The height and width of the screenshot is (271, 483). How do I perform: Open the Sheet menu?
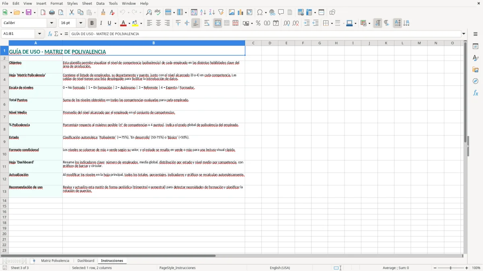pos(87,3)
